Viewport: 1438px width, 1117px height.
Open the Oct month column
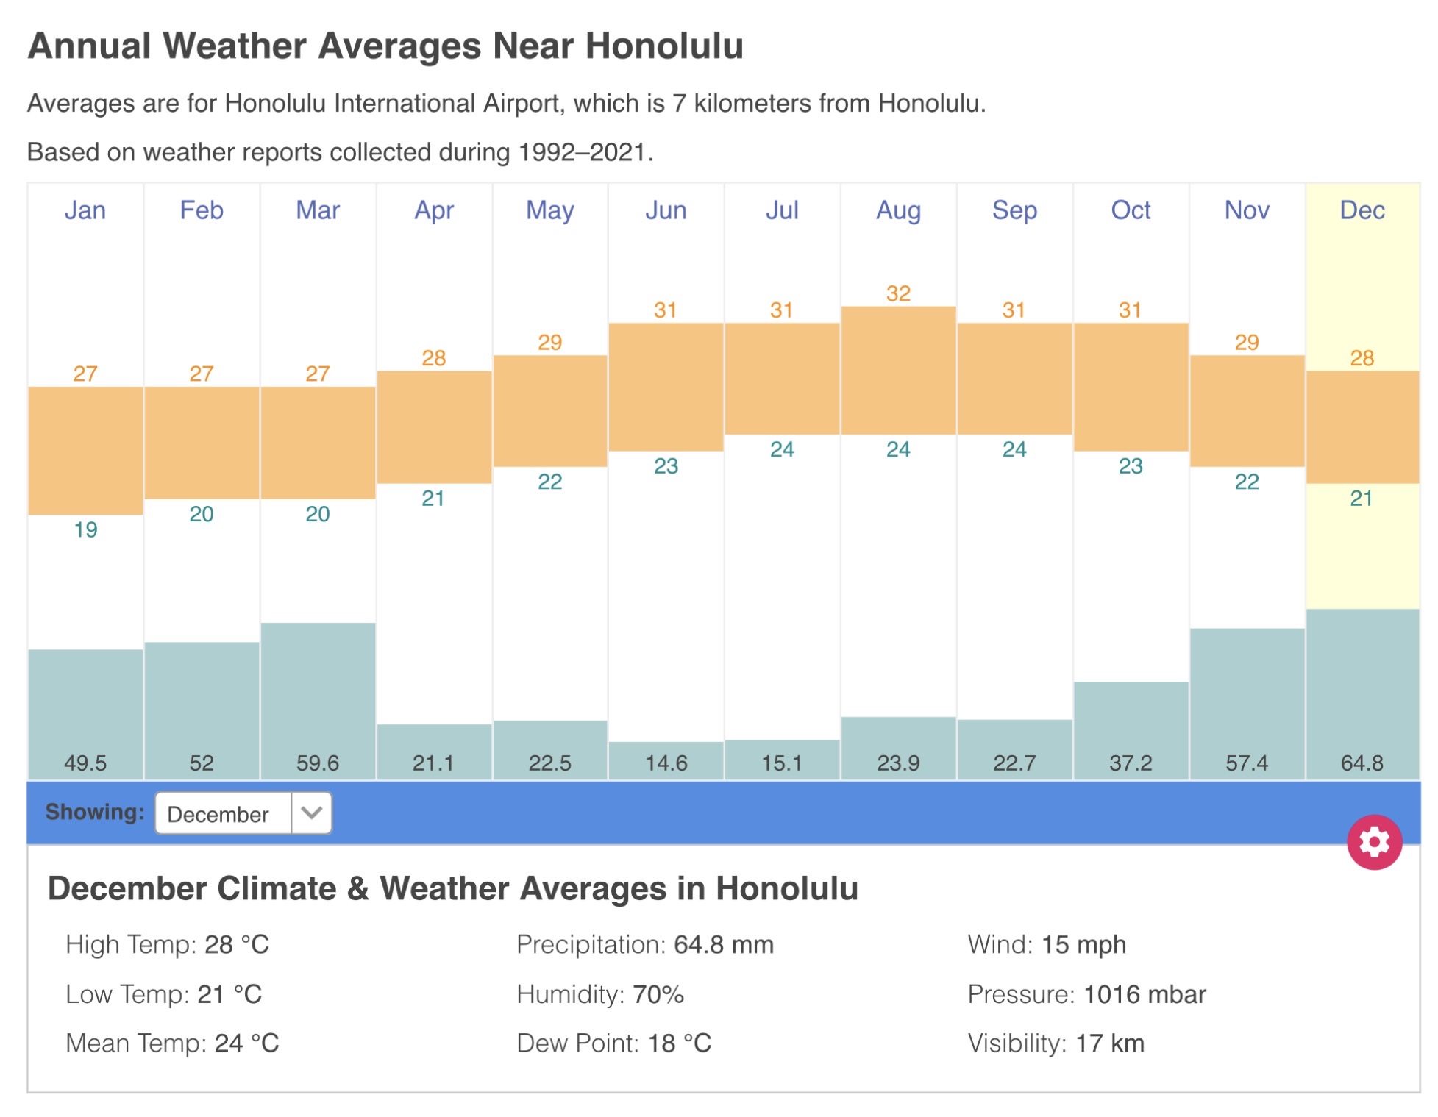point(1131,210)
